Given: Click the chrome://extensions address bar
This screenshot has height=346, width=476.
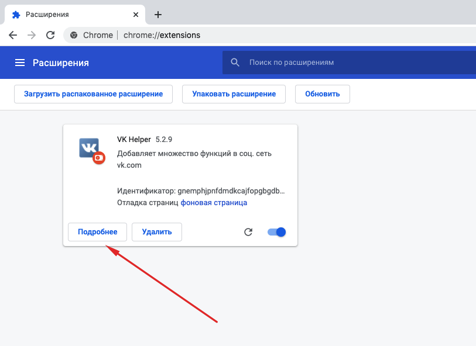Looking at the screenshot, I should 270,35.
